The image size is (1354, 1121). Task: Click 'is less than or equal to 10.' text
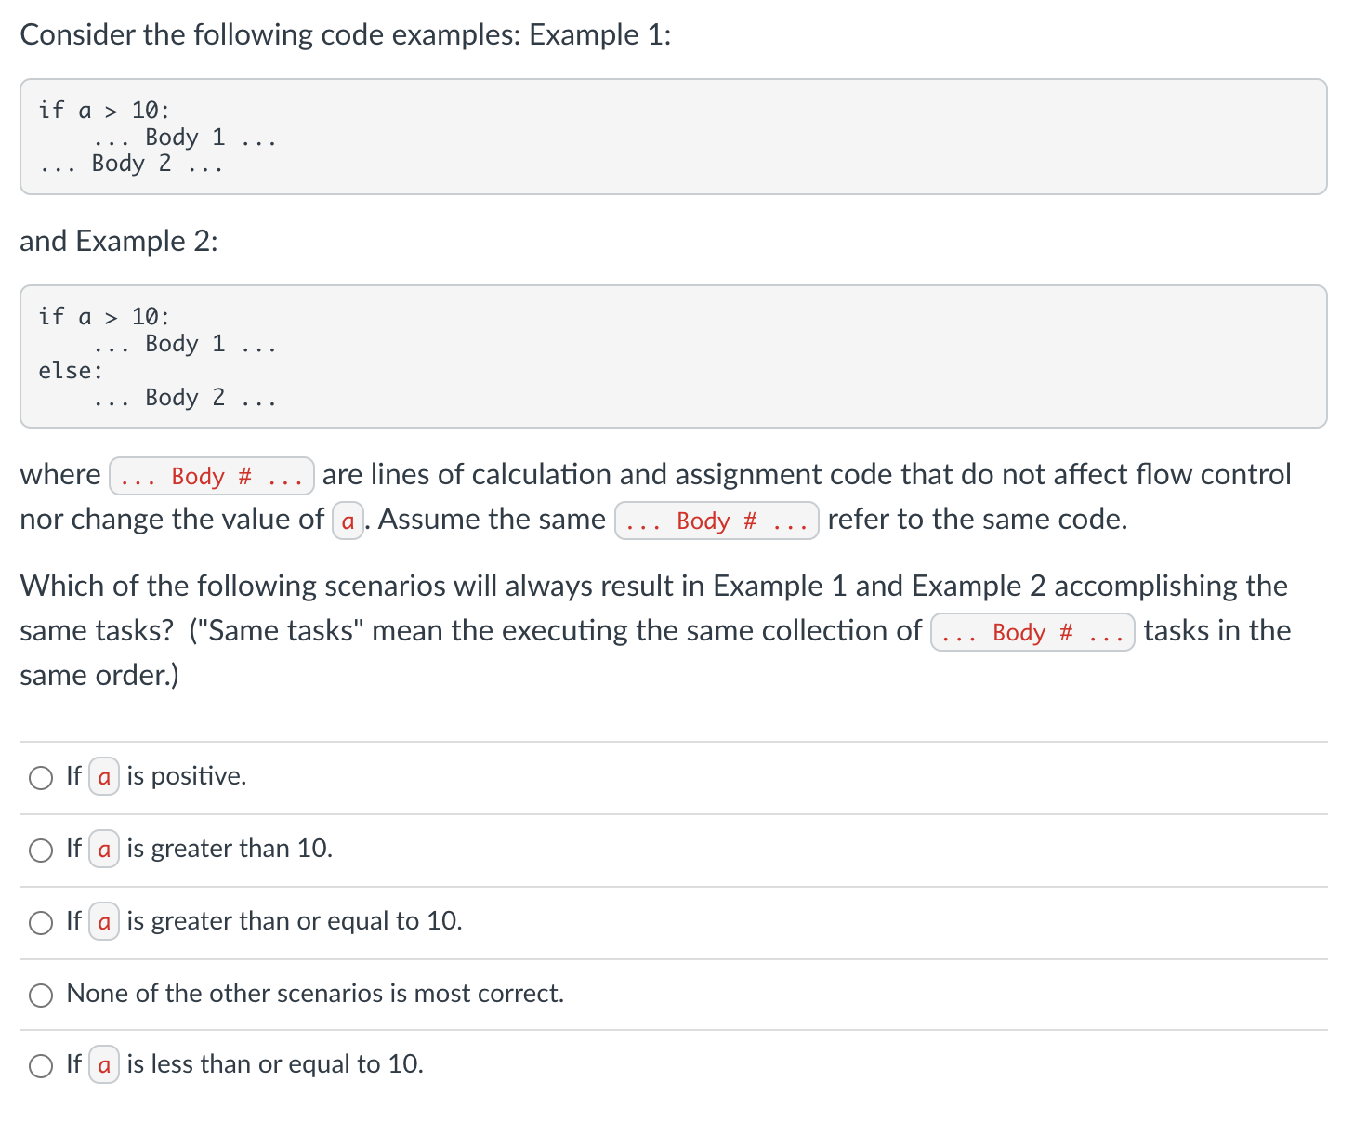[x=275, y=1064]
